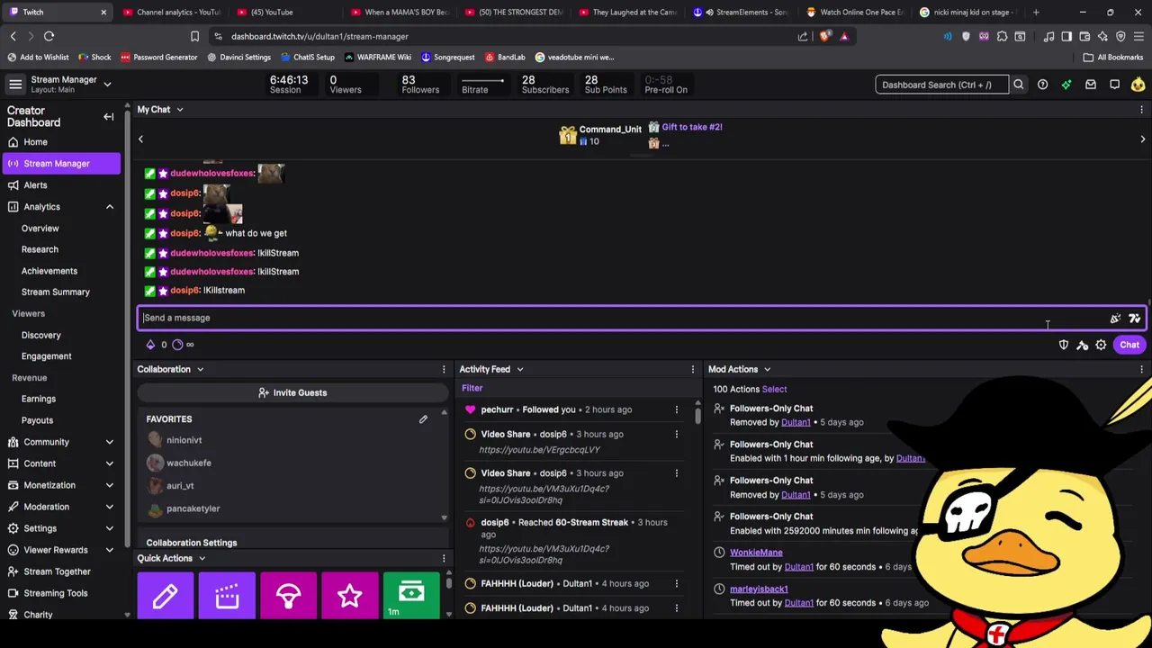Viewport: 1152px width, 648px height.
Task: Open the Mod Actions panel dropdown
Action: tap(767, 369)
